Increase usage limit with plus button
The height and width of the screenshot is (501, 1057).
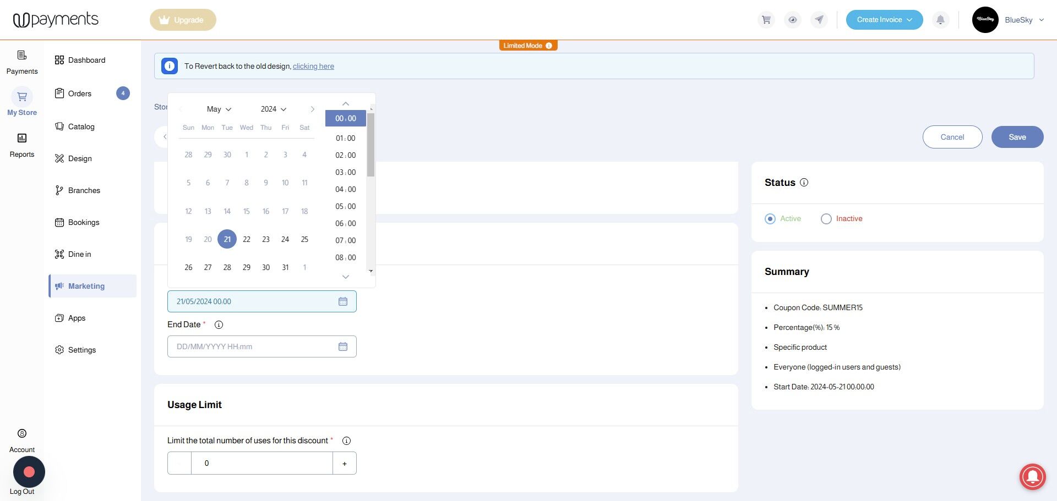tap(345, 463)
